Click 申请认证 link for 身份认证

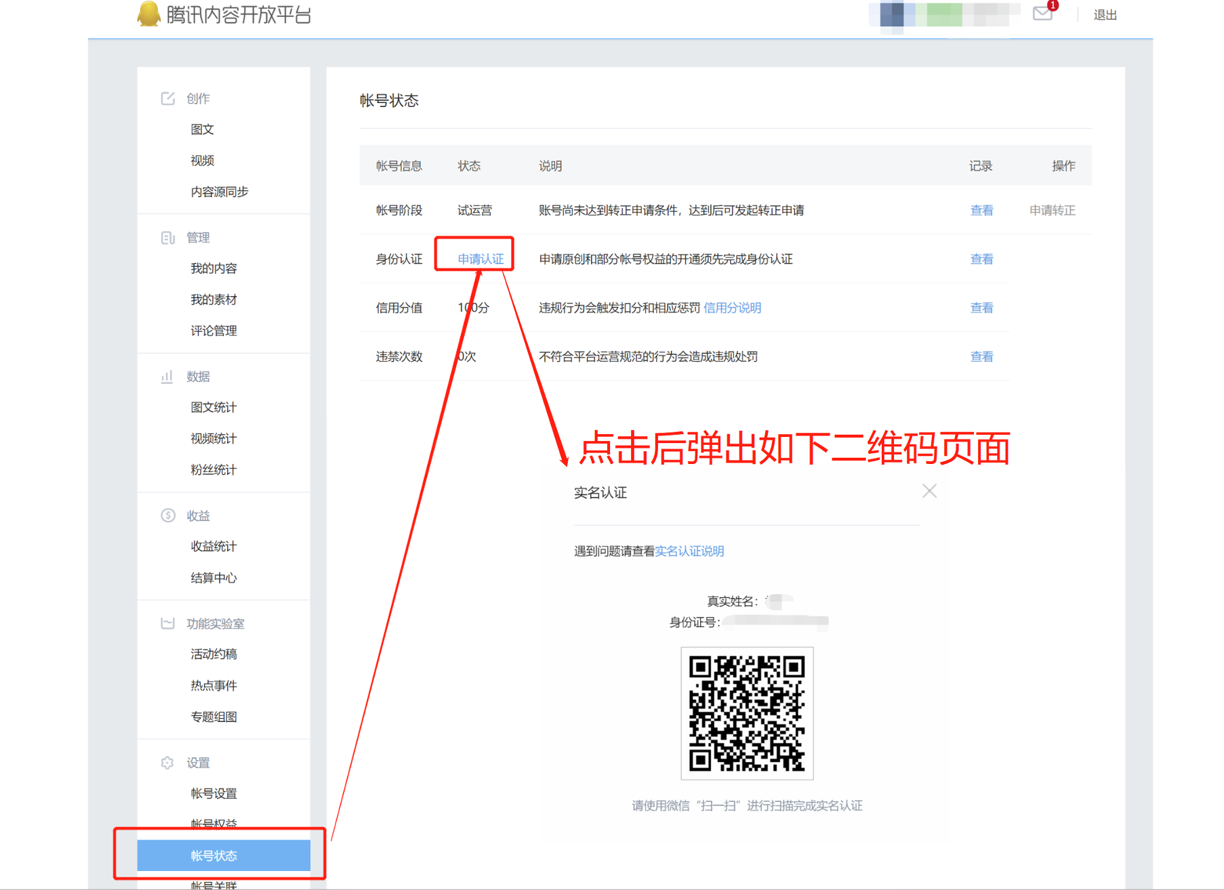(481, 259)
